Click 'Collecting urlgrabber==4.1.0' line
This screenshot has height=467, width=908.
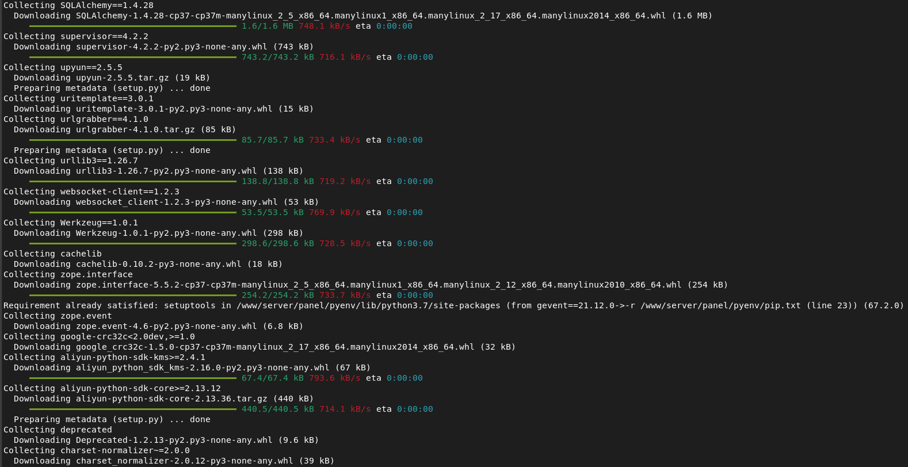(x=76, y=119)
